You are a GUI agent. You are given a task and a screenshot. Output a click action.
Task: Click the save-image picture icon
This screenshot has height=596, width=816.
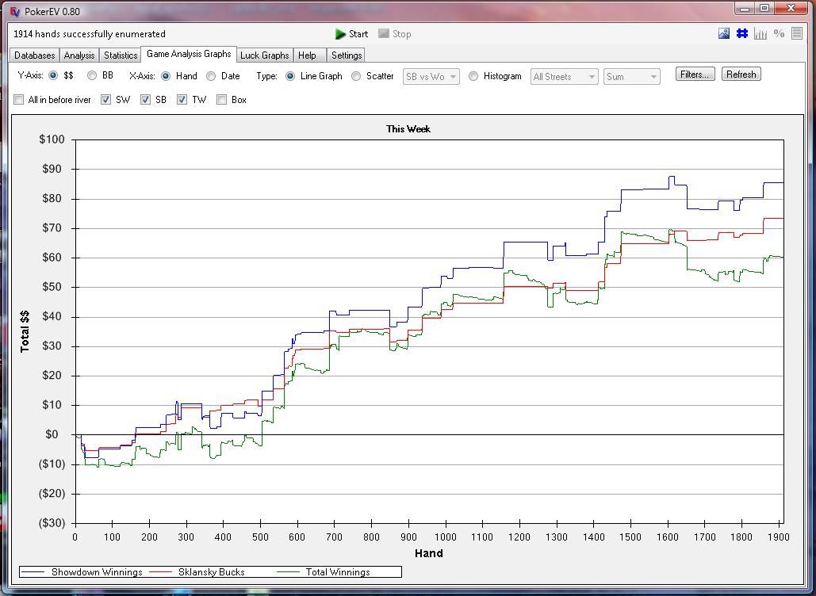pyautogui.click(x=724, y=34)
